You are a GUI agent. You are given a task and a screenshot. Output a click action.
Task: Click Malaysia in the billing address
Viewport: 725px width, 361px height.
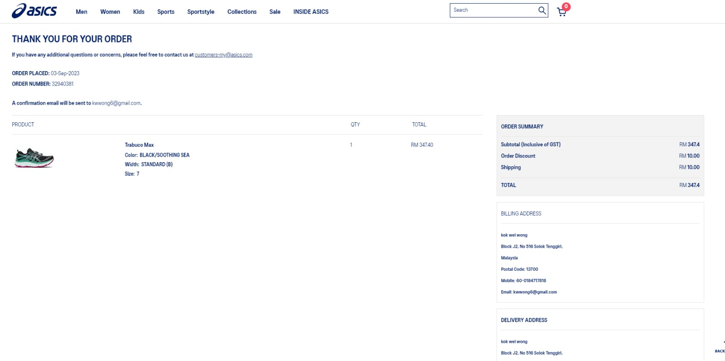[x=509, y=258]
